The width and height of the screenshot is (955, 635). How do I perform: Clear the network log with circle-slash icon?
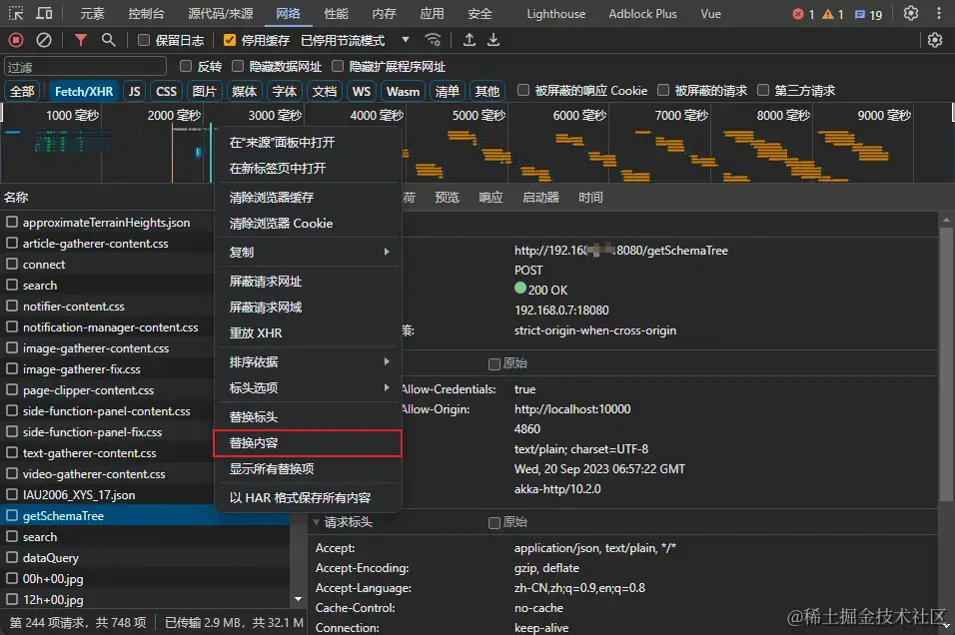(x=44, y=40)
